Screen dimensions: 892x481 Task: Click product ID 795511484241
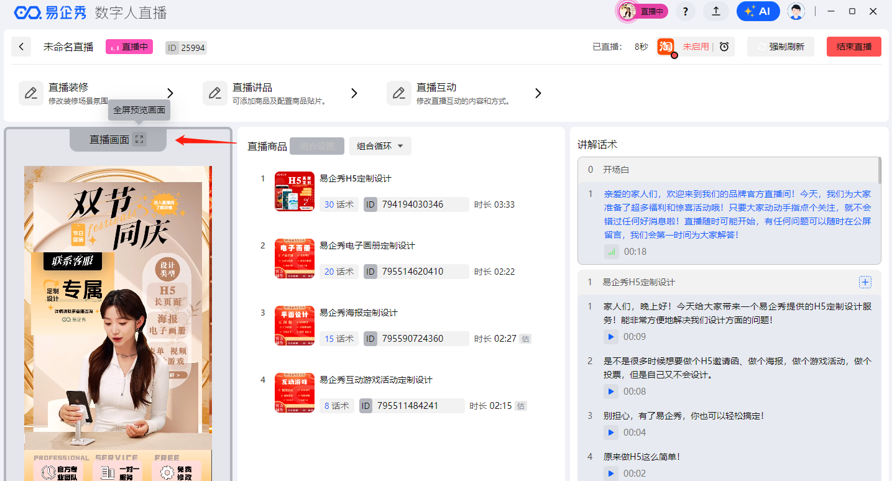point(412,406)
